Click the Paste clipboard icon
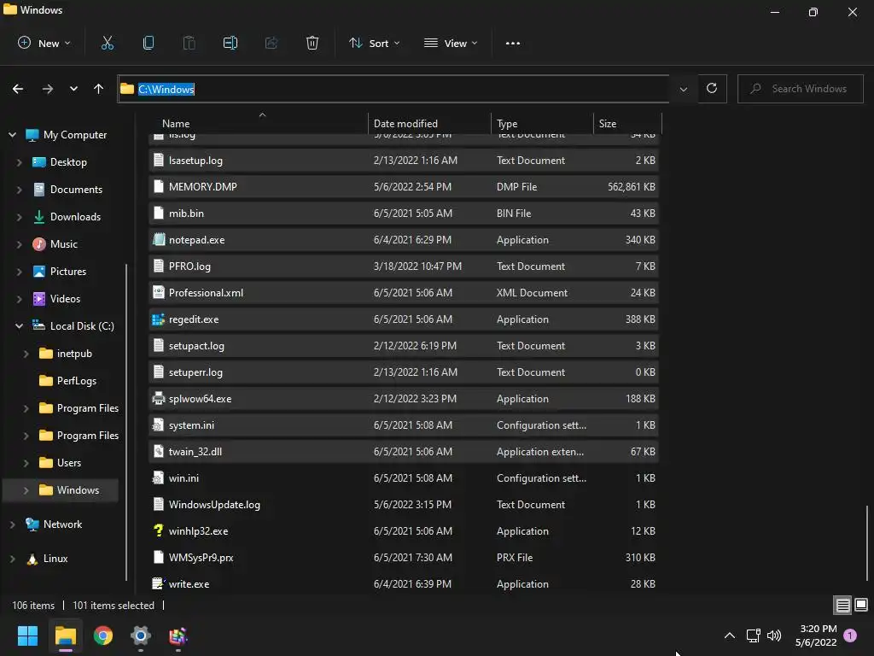The image size is (874, 656). coord(189,43)
